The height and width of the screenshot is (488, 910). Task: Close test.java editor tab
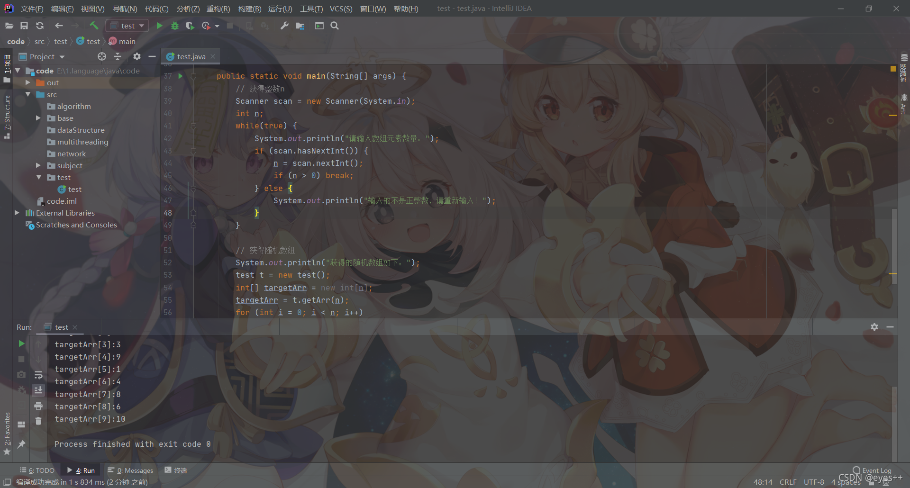(213, 56)
